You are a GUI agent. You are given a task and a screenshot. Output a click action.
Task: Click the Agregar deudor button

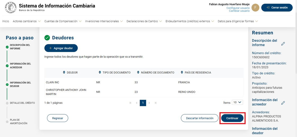pos(61,48)
